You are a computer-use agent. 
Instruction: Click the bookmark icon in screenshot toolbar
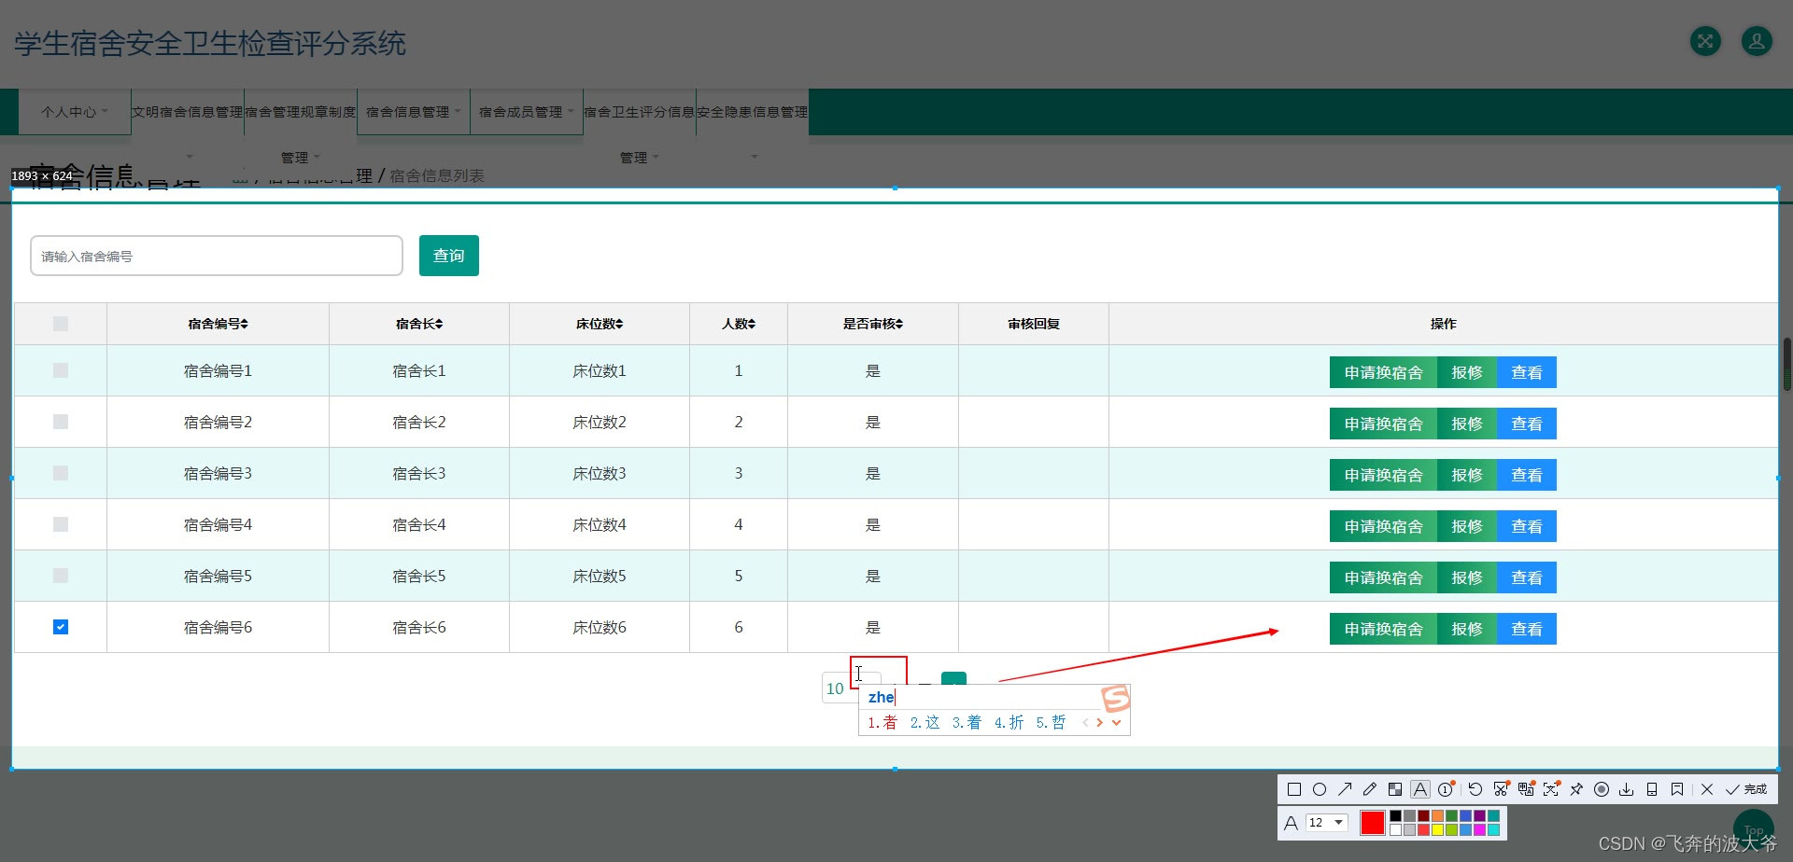(x=1677, y=789)
